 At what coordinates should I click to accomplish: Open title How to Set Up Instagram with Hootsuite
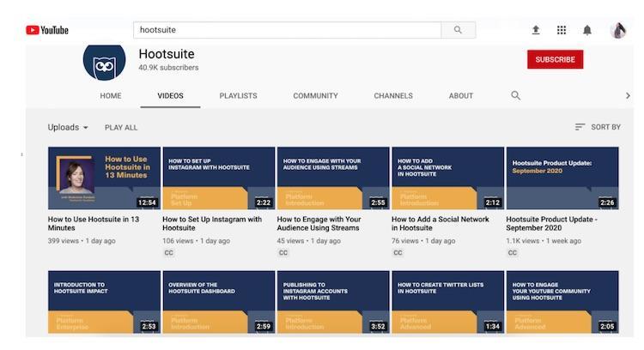pyautogui.click(x=212, y=224)
